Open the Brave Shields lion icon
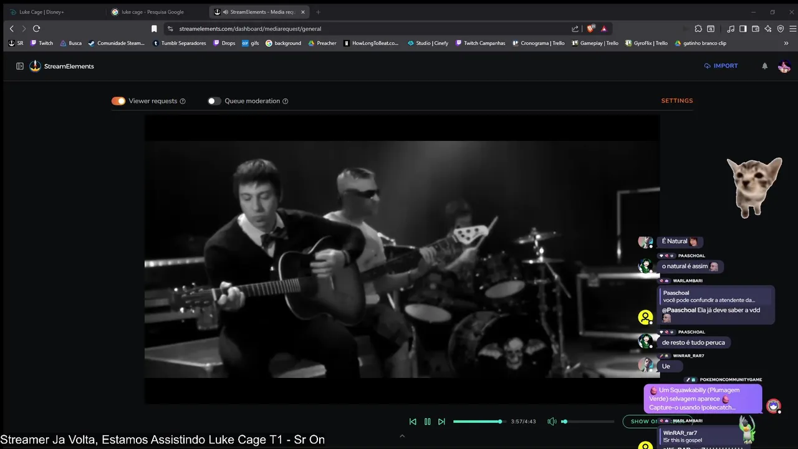Screen dimensions: 798x449 click(x=590, y=29)
